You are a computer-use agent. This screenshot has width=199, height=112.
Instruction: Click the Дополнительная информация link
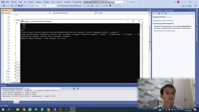coord(164,31)
